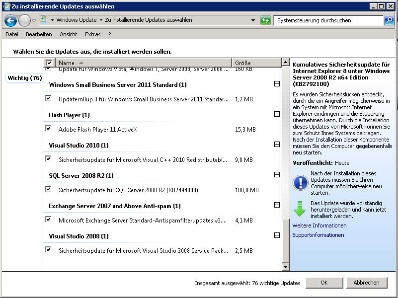The width and height of the screenshot is (398, 298).
Task: Open the Ansicht menu
Action: pyautogui.click(x=68, y=34)
